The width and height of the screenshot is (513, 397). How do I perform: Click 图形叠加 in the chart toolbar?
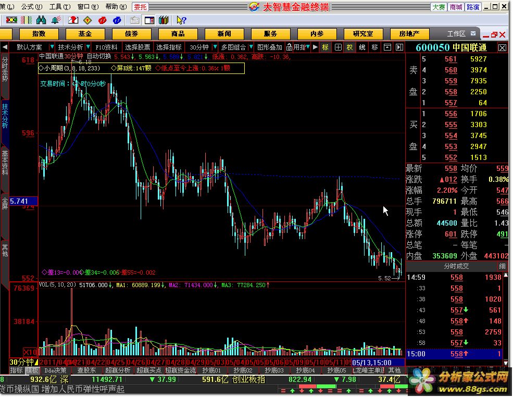pos(270,47)
